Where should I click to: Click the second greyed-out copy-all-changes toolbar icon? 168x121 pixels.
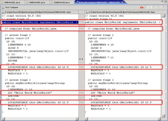pyautogui.click(x=152, y=7)
